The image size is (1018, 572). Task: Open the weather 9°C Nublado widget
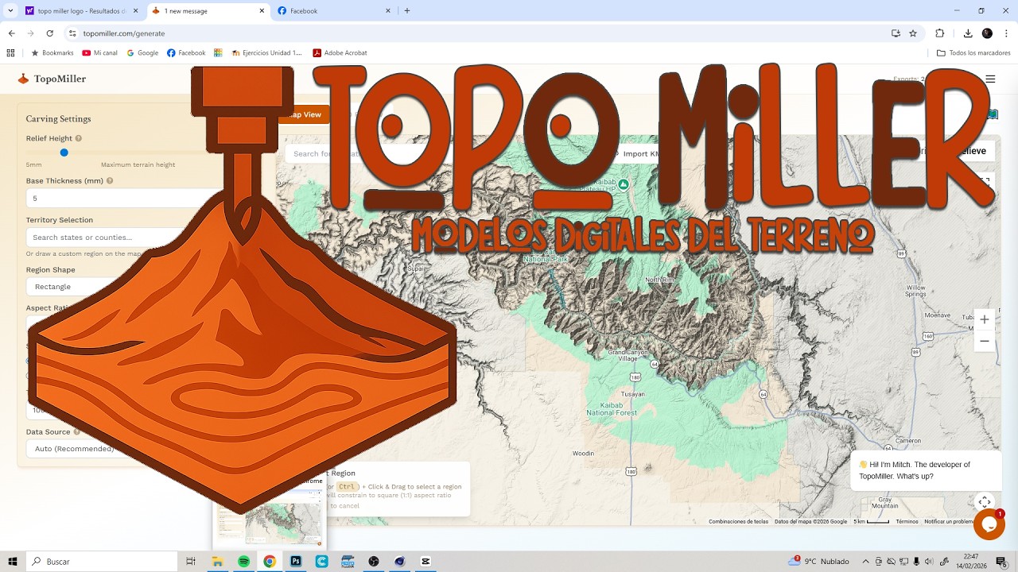point(818,562)
